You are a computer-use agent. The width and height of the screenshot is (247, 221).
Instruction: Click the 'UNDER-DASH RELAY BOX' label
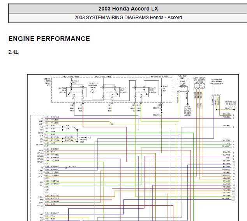pyautogui.click(x=47, y=82)
